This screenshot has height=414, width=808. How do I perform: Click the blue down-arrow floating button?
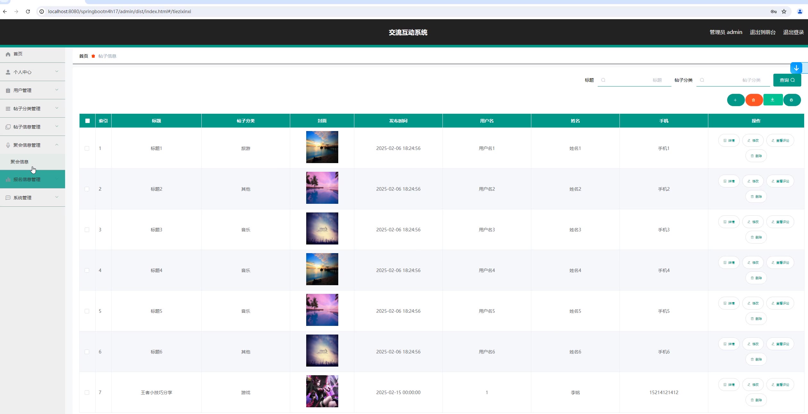796,68
